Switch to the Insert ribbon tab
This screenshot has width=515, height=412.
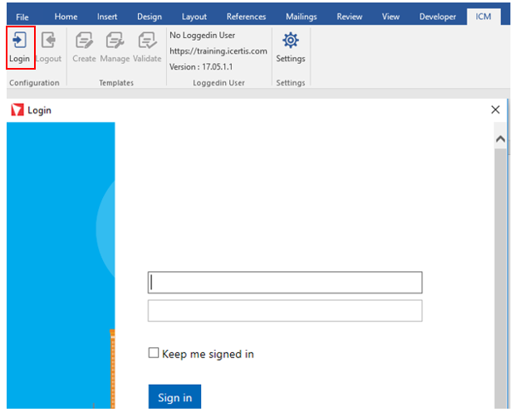pyautogui.click(x=107, y=17)
